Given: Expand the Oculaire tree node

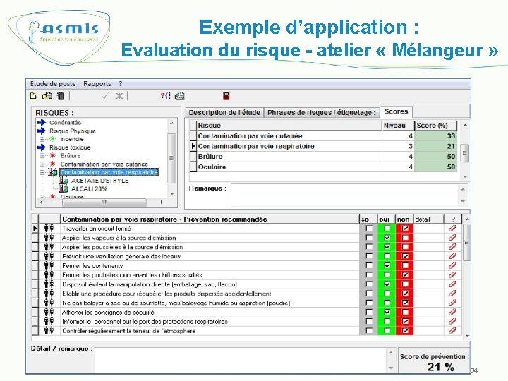Looking at the screenshot, I should point(42,197).
